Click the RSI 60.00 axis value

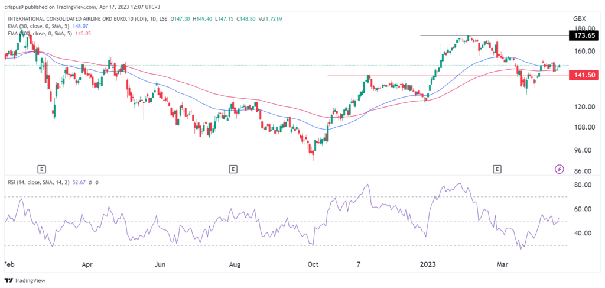coord(583,209)
